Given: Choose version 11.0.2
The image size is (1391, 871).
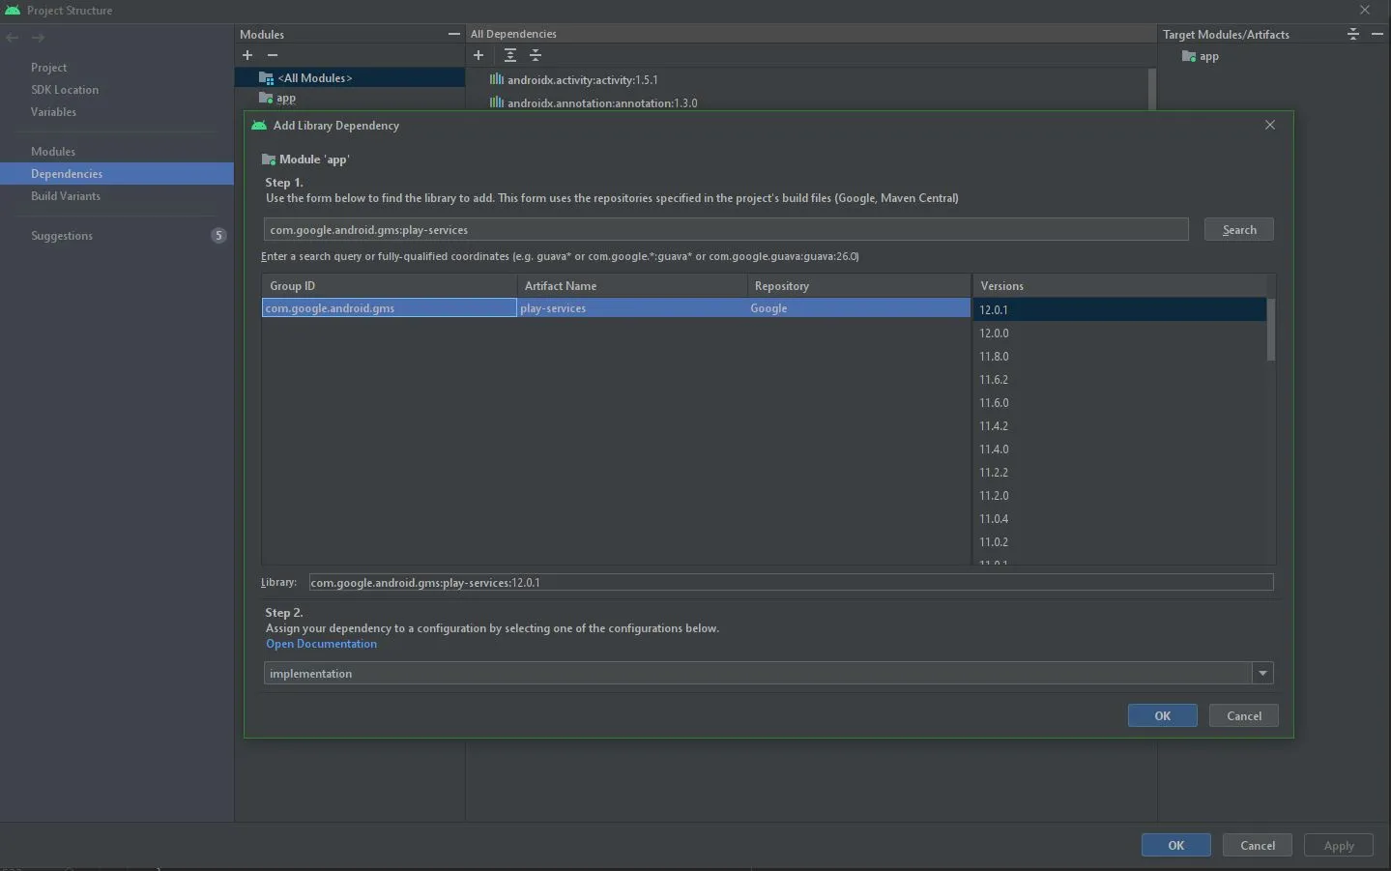Looking at the screenshot, I should click(1120, 542).
